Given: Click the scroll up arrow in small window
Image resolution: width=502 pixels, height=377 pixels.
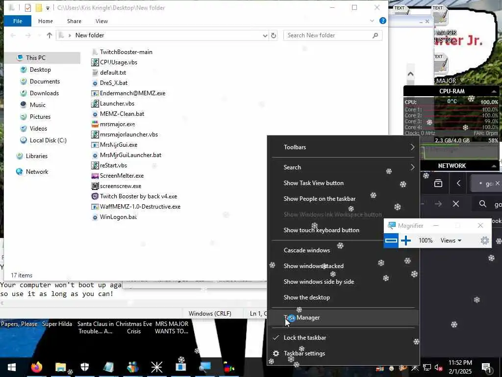Looking at the screenshot, I should [x=410, y=74].
